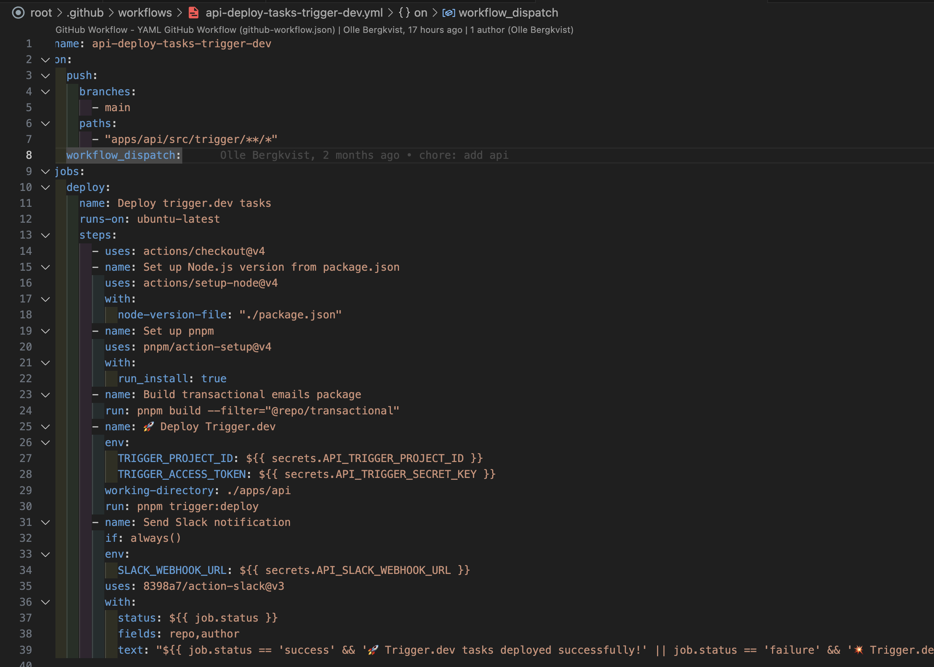The height and width of the screenshot is (667, 934).
Task: Click 'if: always()' condition on line 32
Action: tap(143, 538)
